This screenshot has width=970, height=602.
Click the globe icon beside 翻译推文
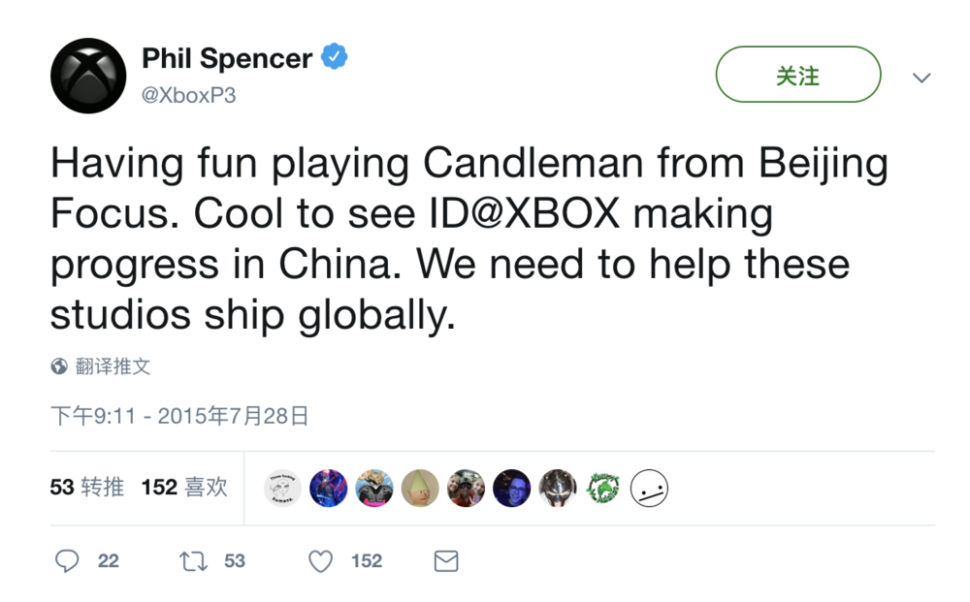[59, 366]
